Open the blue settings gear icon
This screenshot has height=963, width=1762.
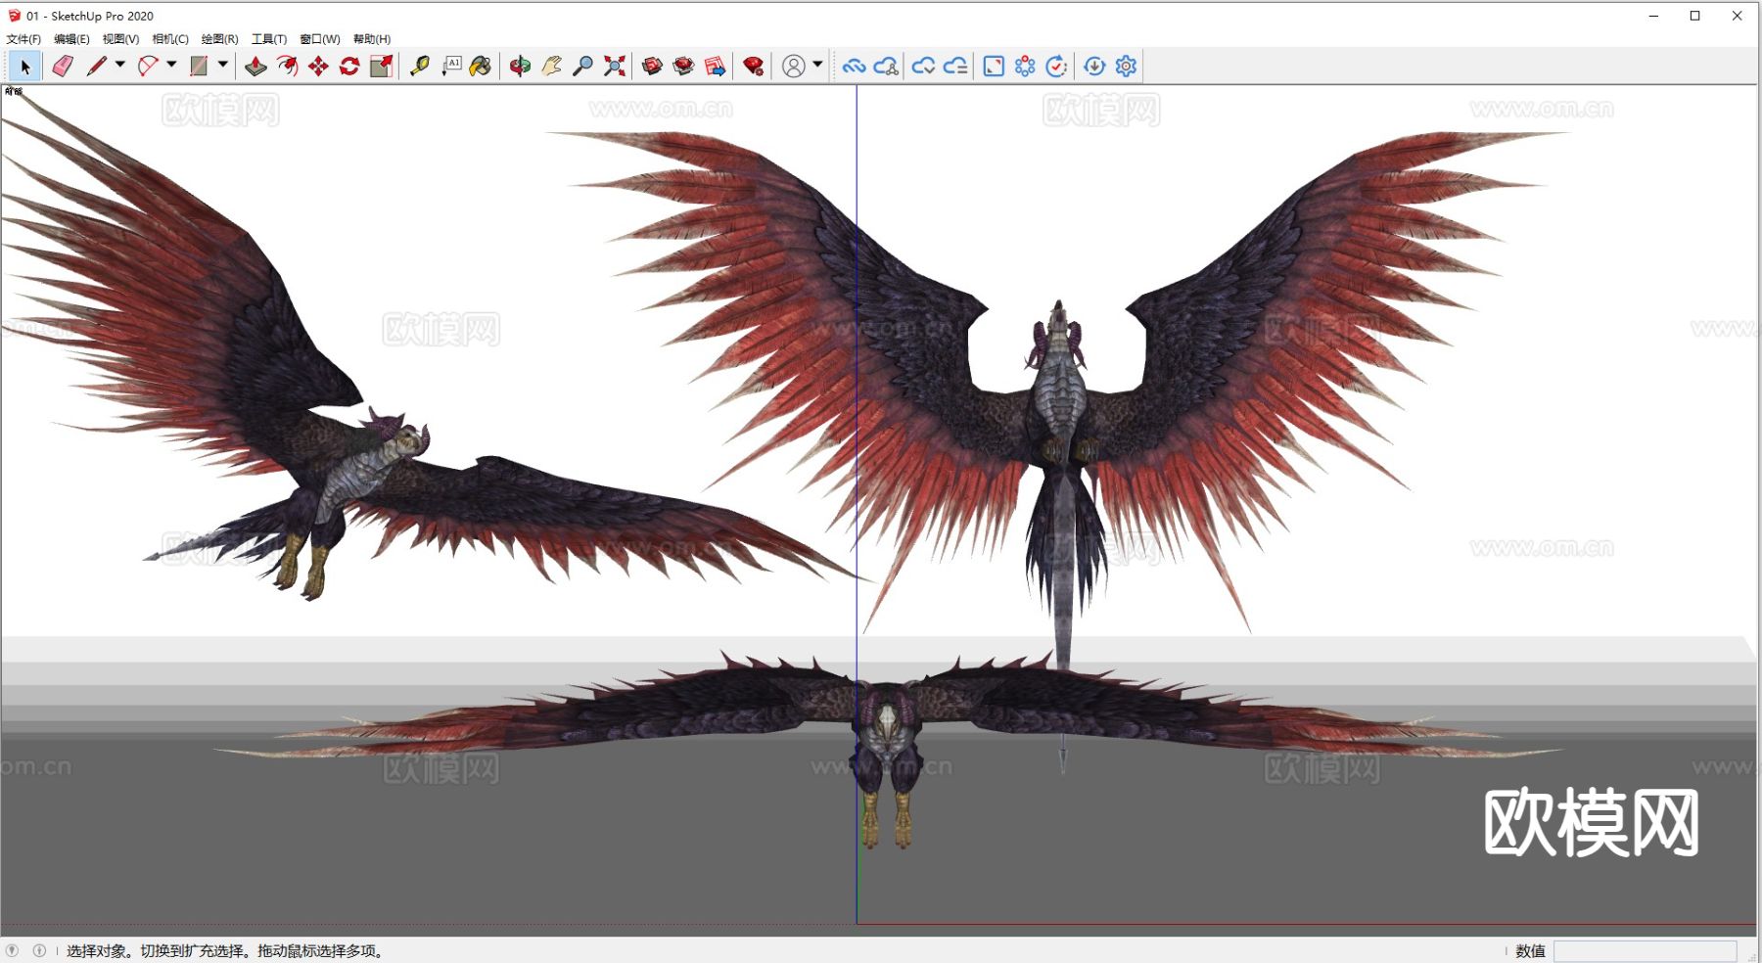tap(1127, 66)
